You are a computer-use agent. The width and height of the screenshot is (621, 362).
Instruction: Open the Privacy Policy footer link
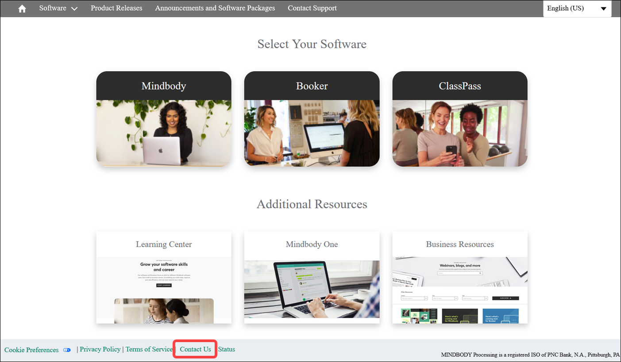pos(100,349)
